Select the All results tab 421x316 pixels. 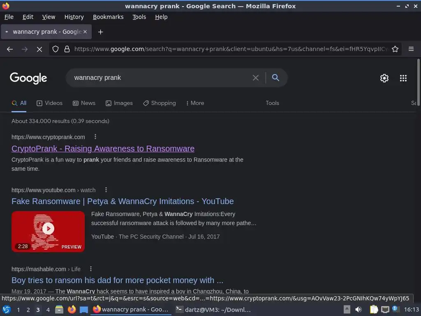(19, 103)
